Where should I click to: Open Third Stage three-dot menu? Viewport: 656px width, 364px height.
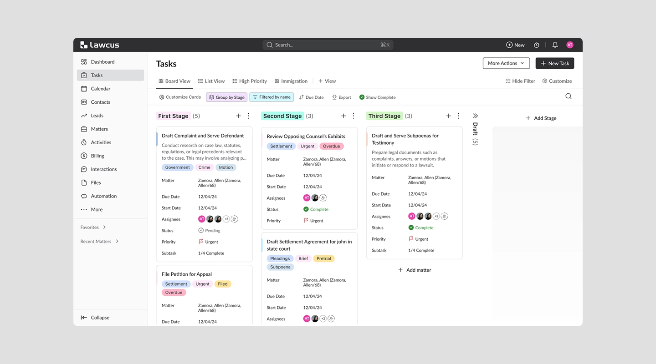[458, 116]
